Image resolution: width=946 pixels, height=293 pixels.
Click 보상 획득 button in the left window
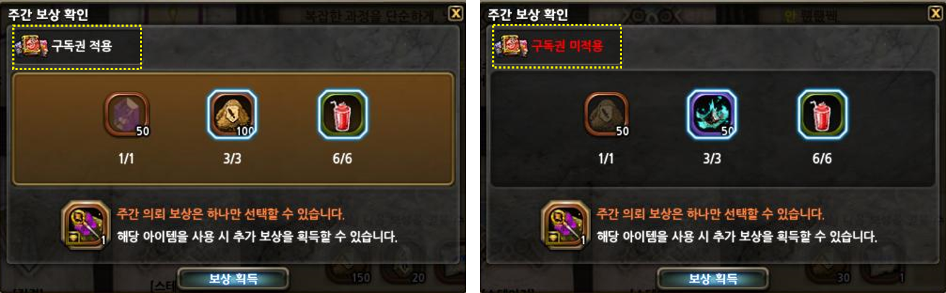click(x=233, y=279)
